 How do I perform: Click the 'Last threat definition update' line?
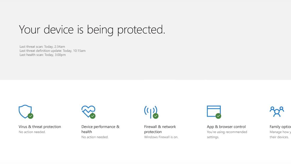click(52, 51)
